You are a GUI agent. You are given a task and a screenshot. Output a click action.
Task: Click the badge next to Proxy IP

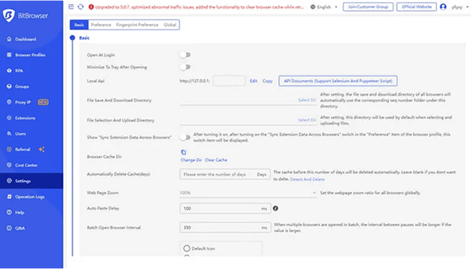point(43,102)
